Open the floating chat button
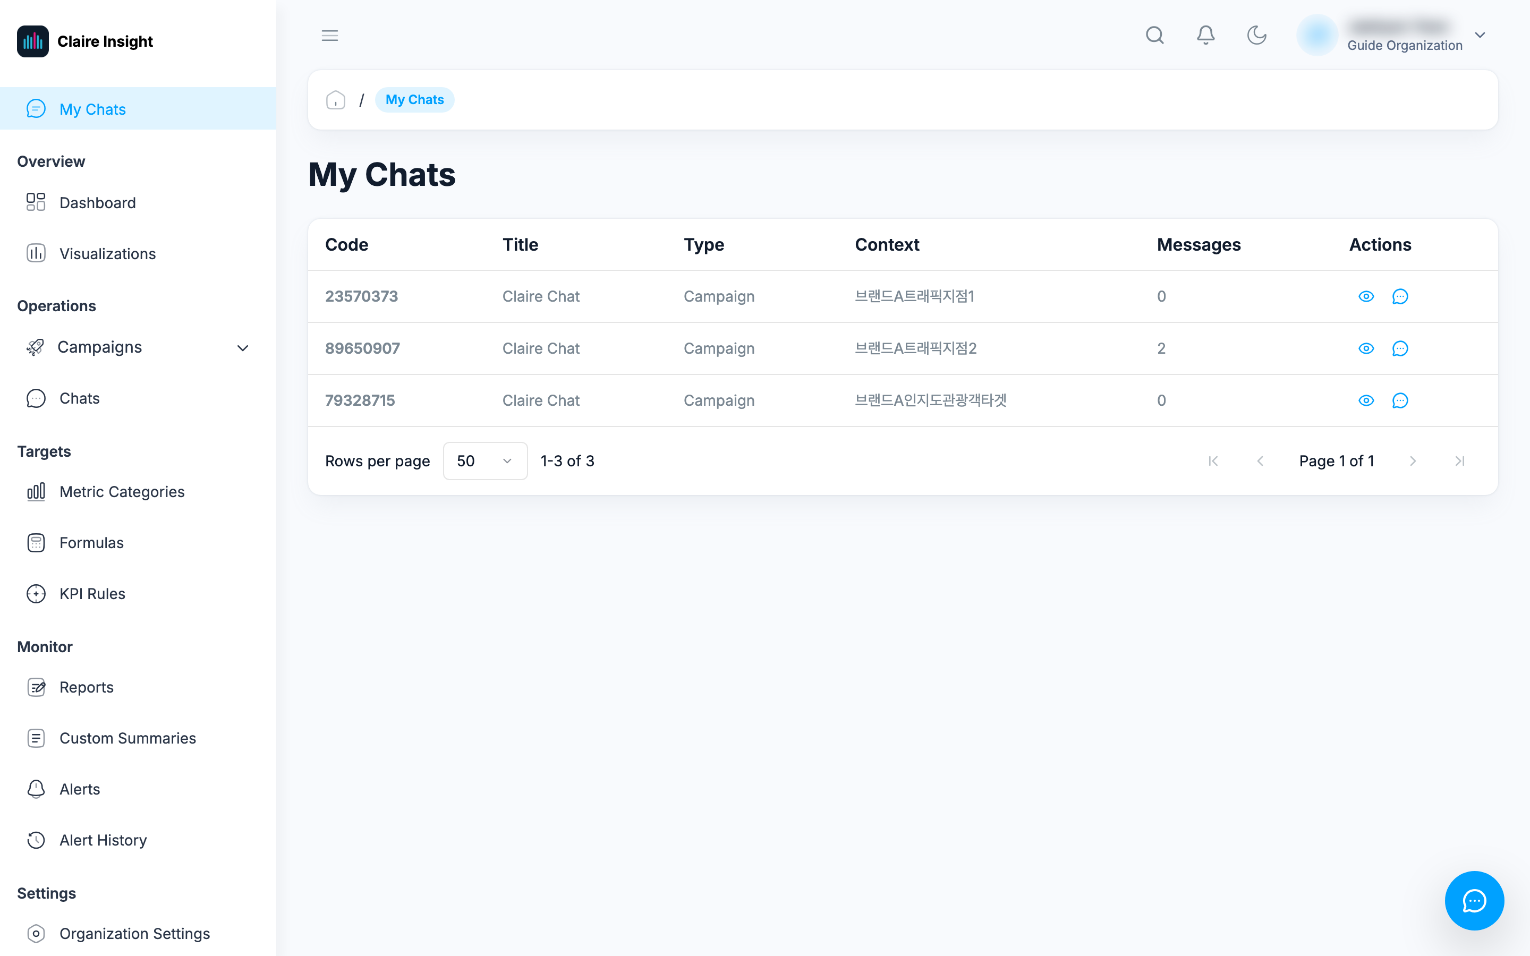This screenshot has height=956, width=1530. [1474, 900]
